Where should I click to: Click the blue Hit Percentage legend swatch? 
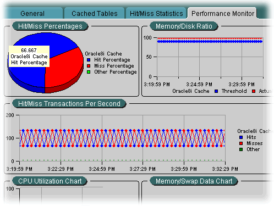[89, 60]
